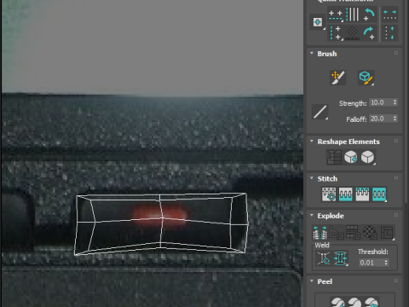The width and height of the screenshot is (409, 307).
Task: Click the Straighten Selection icon in Reshape Elements
Action: pos(334,157)
